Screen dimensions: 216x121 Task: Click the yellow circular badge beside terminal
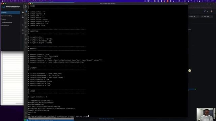coord(190,71)
